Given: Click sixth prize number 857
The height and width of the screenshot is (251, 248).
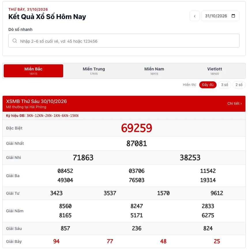Looking at the screenshot, I should (65, 228).
